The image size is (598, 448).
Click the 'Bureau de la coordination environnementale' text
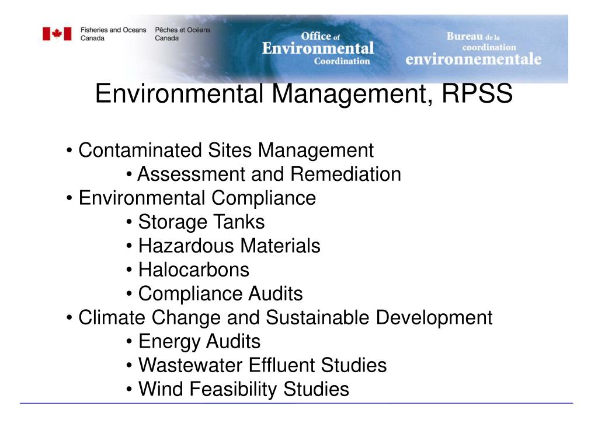(x=473, y=48)
